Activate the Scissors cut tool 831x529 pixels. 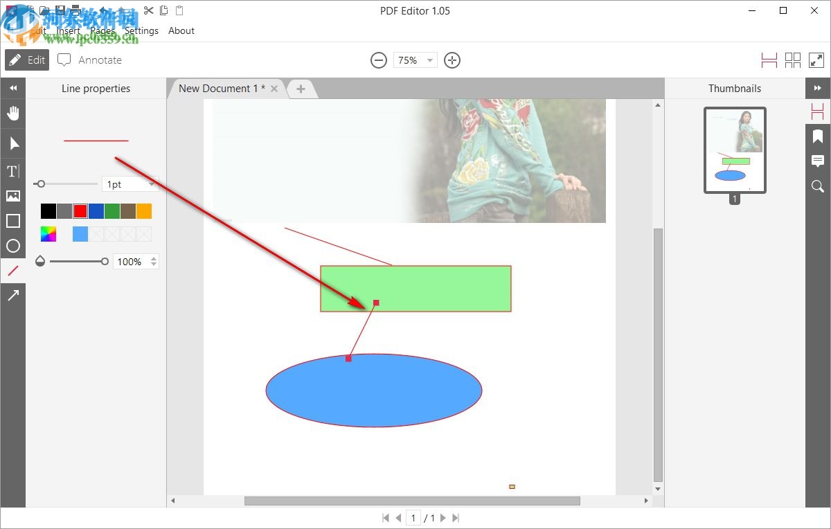(x=148, y=11)
